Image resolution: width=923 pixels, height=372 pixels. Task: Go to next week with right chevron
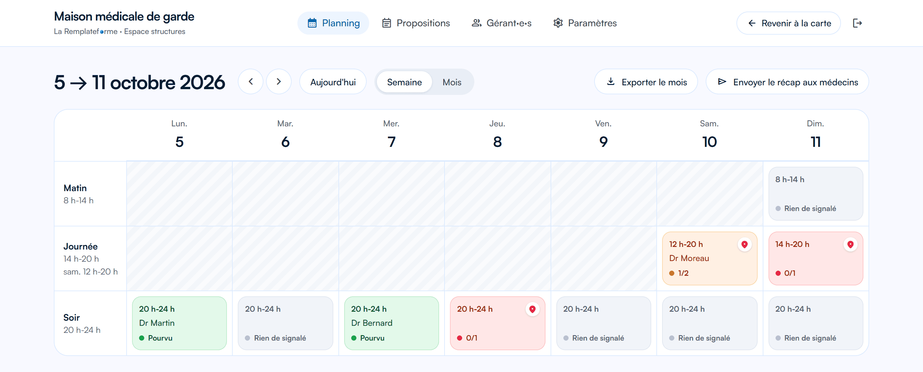(279, 82)
